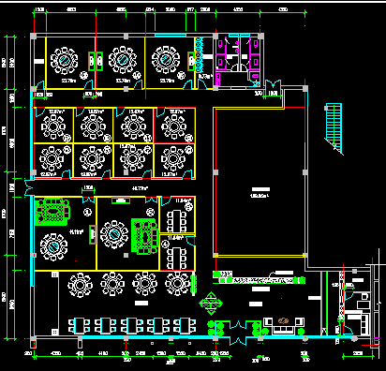Select the cyan double door at the corridor's west end

[28, 187]
